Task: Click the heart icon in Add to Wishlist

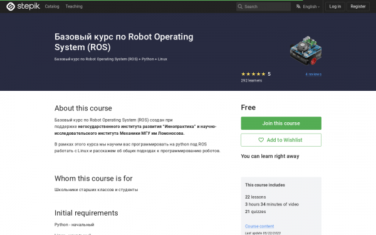Action: [x=261, y=140]
